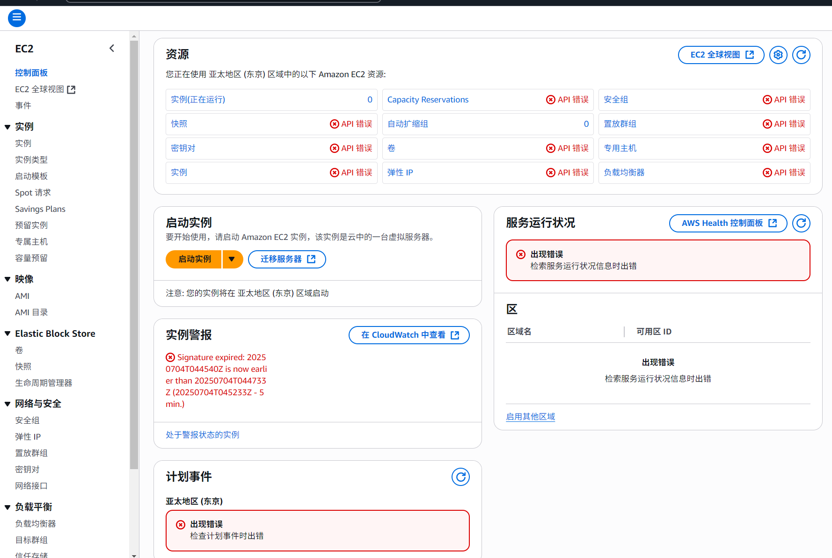832x558 pixels.
Task: Click 负载均衡器 resource tile link
Action: tap(624, 173)
